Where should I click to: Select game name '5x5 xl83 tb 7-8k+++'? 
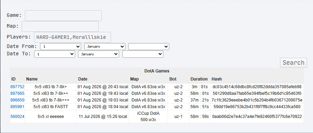coord(51,100)
